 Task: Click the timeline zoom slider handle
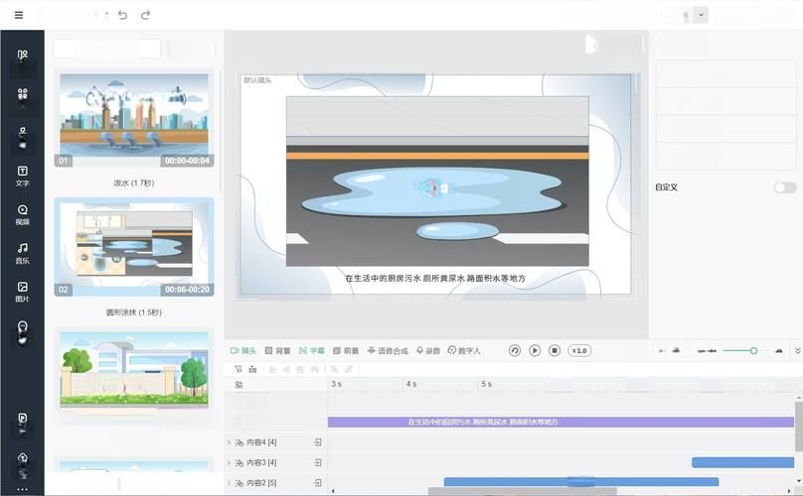(753, 350)
